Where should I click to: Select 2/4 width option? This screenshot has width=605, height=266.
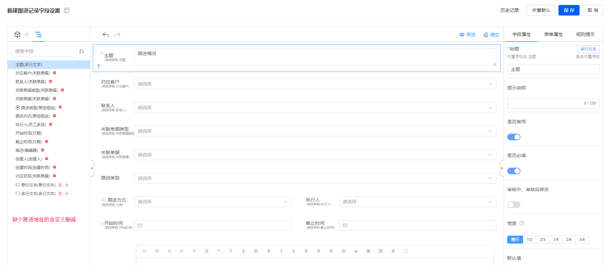(x=569, y=240)
